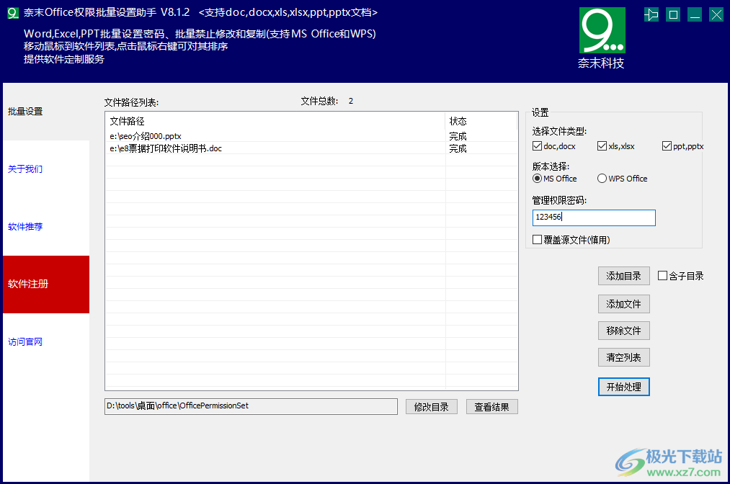Click the 文件路径 column header

coord(275,122)
